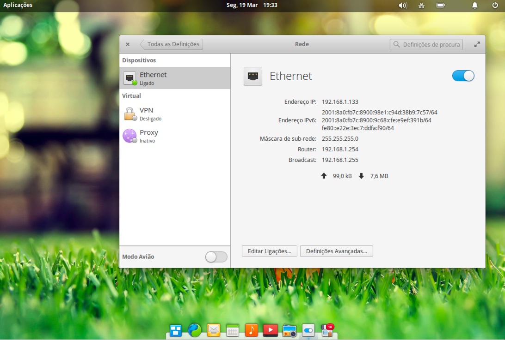Open the Photos app in the dock
The image size is (505, 340).
289,330
